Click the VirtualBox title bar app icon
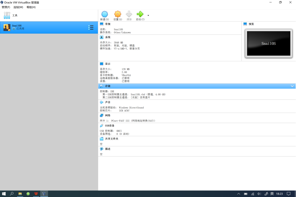The image size is (296, 197). [2, 2]
